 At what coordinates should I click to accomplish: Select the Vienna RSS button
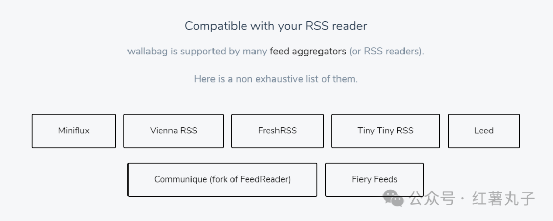[174, 131]
